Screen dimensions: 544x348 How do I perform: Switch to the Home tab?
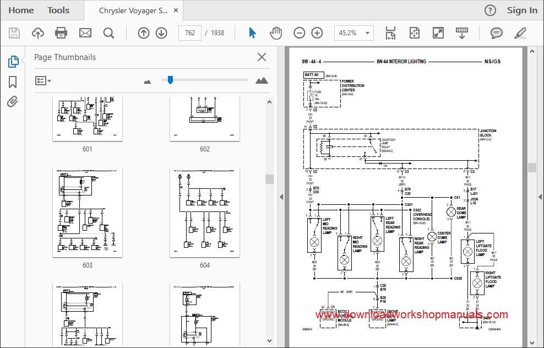(x=21, y=10)
